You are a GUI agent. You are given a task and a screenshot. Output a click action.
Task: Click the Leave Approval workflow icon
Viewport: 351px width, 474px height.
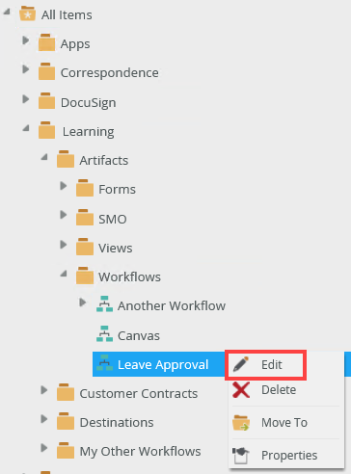[x=104, y=363]
